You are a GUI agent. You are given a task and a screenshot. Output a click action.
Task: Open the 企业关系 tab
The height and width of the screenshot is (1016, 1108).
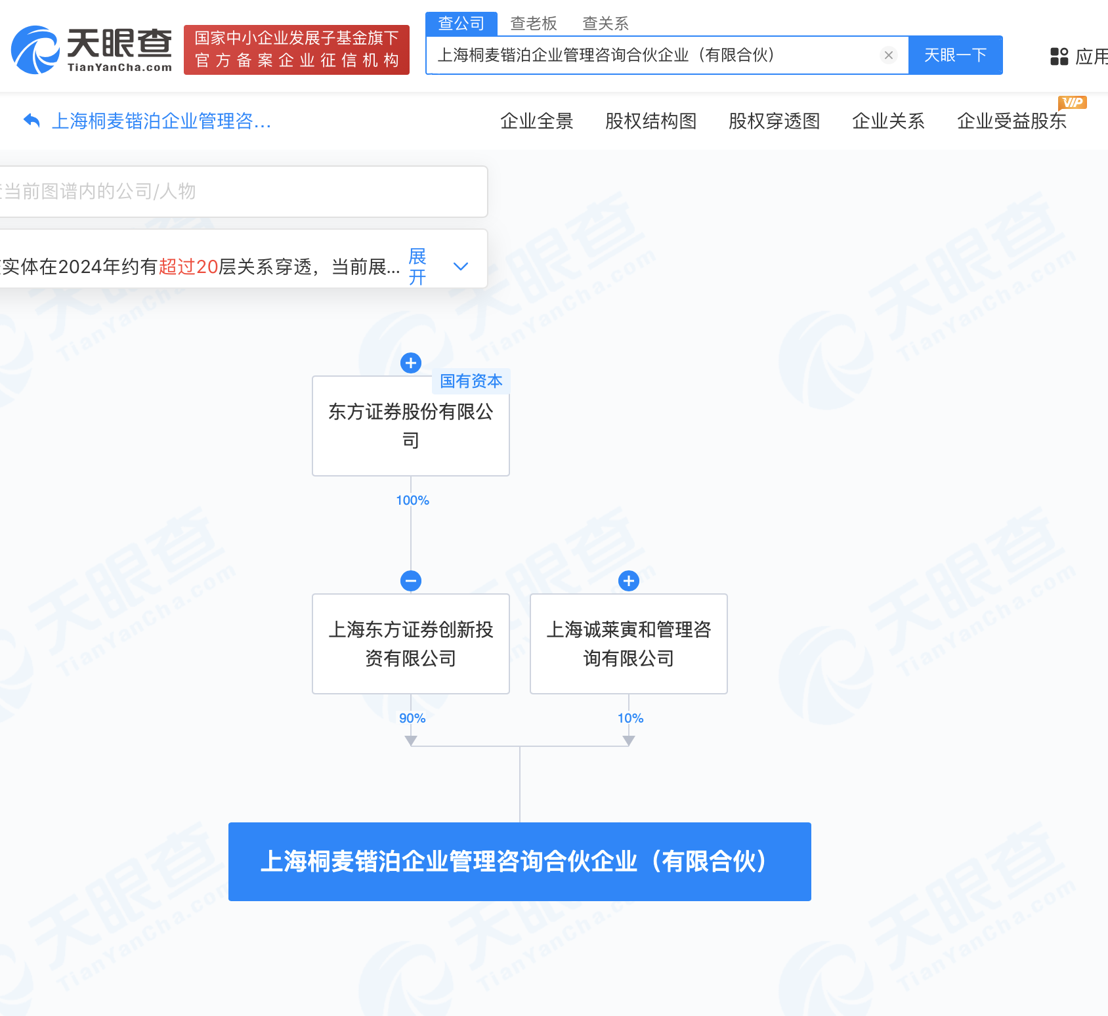[889, 121]
